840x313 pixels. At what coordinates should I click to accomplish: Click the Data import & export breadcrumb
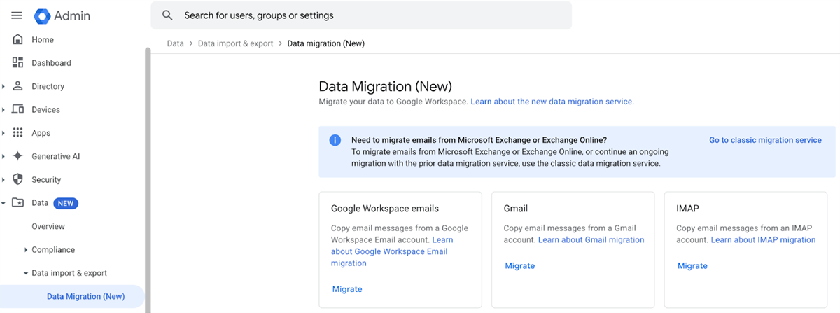[235, 43]
